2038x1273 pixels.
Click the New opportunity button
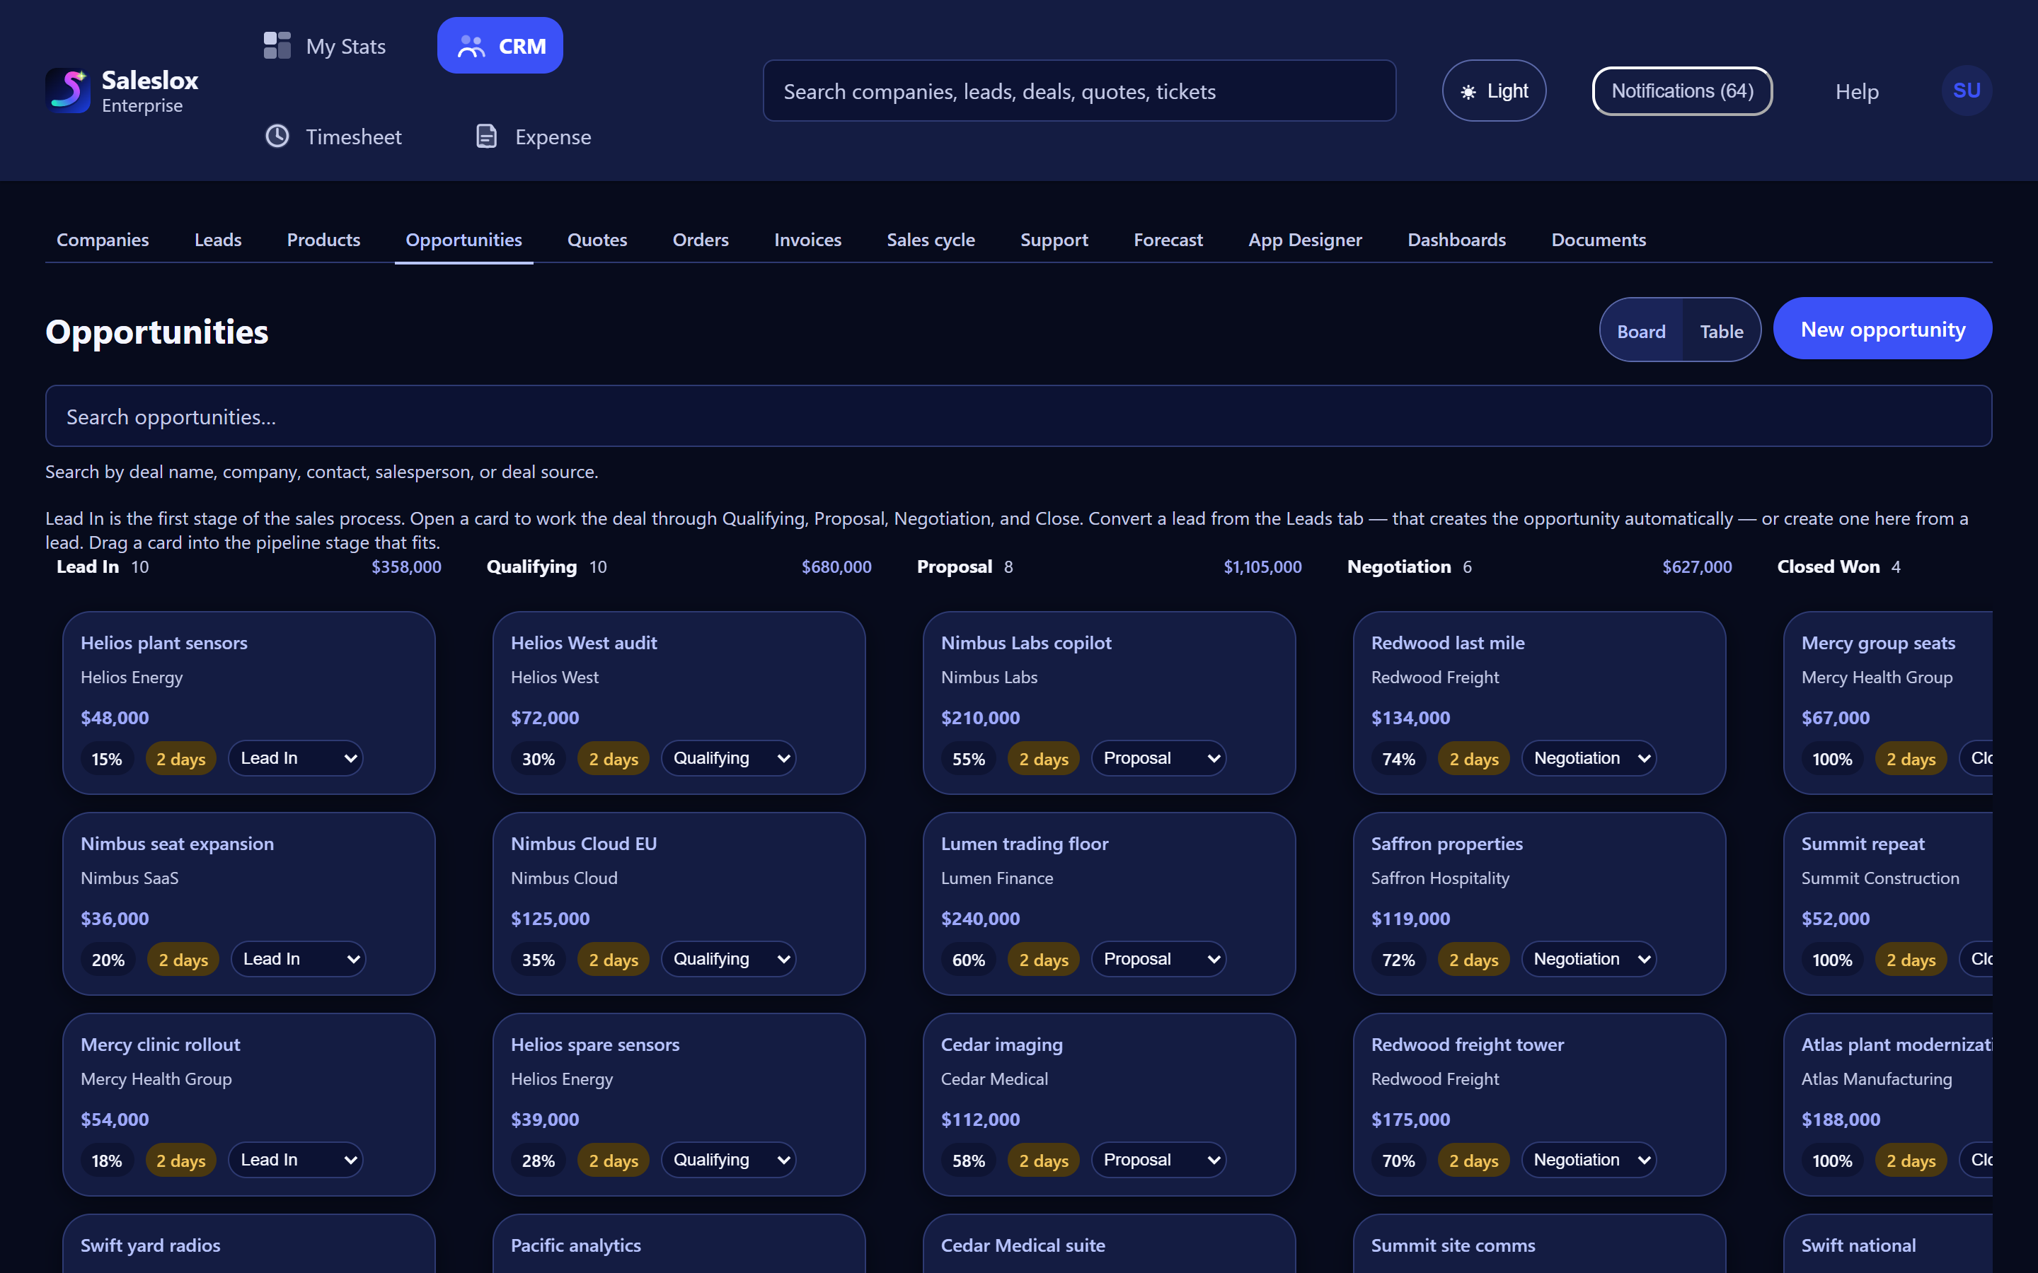(x=1882, y=329)
